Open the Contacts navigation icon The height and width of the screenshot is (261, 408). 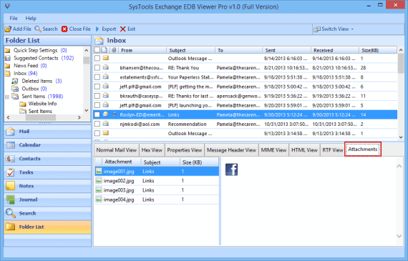(11, 159)
